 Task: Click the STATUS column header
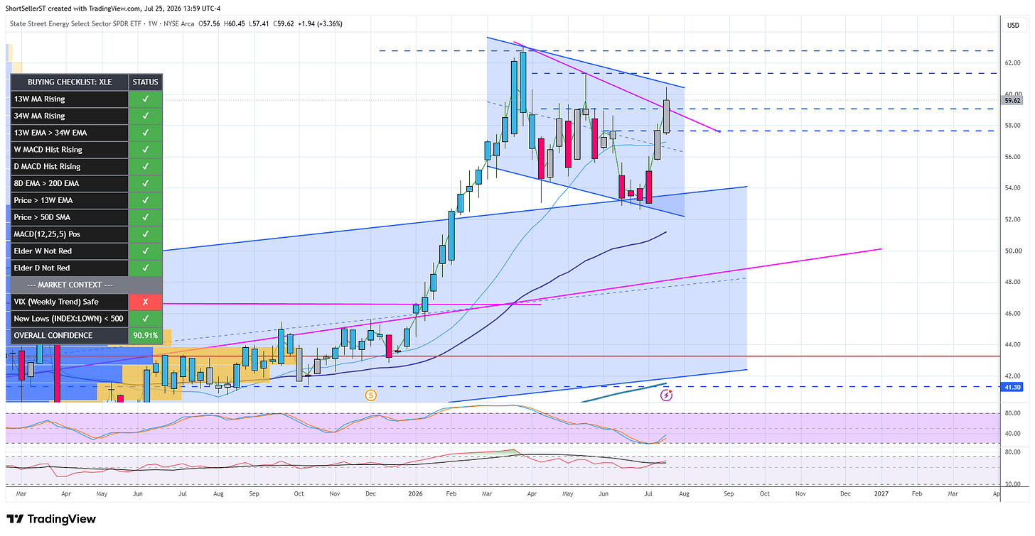pyautogui.click(x=145, y=82)
